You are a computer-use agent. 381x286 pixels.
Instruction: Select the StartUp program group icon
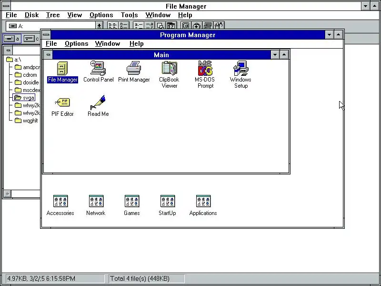pos(168,205)
